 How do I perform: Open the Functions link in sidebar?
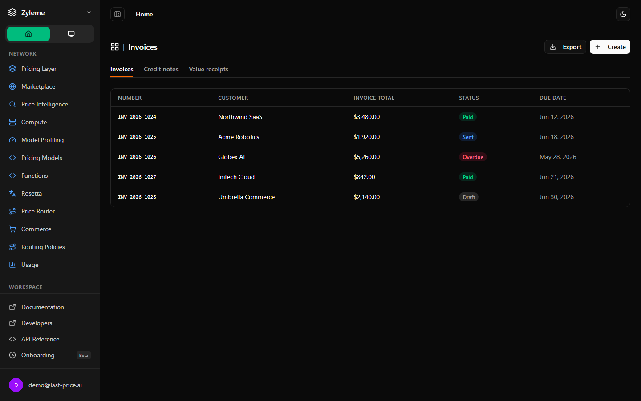point(50,176)
